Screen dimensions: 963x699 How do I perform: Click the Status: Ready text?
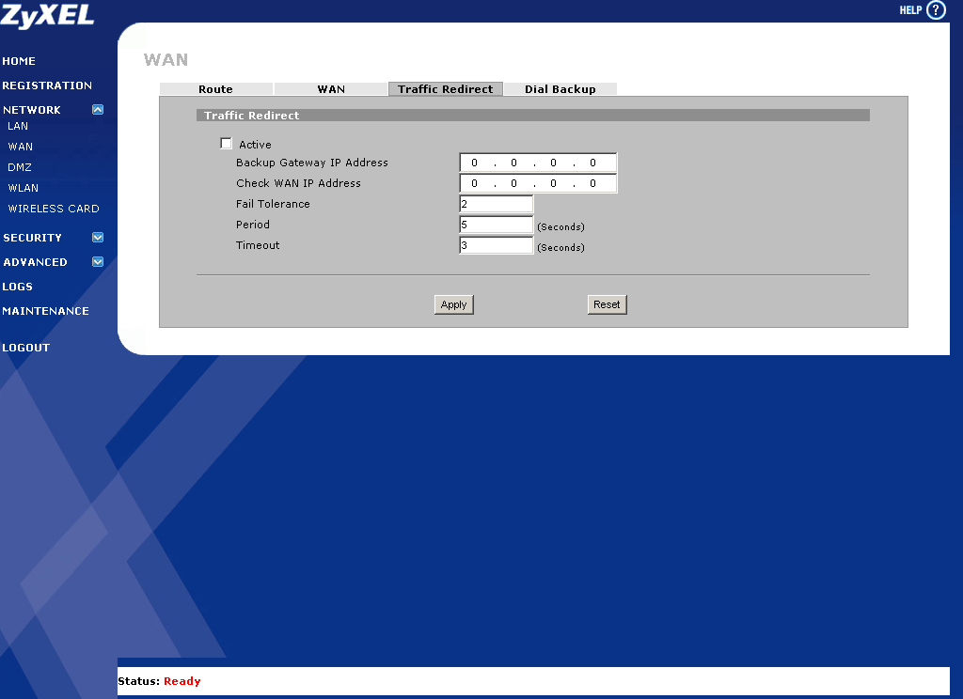pos(159,681)
